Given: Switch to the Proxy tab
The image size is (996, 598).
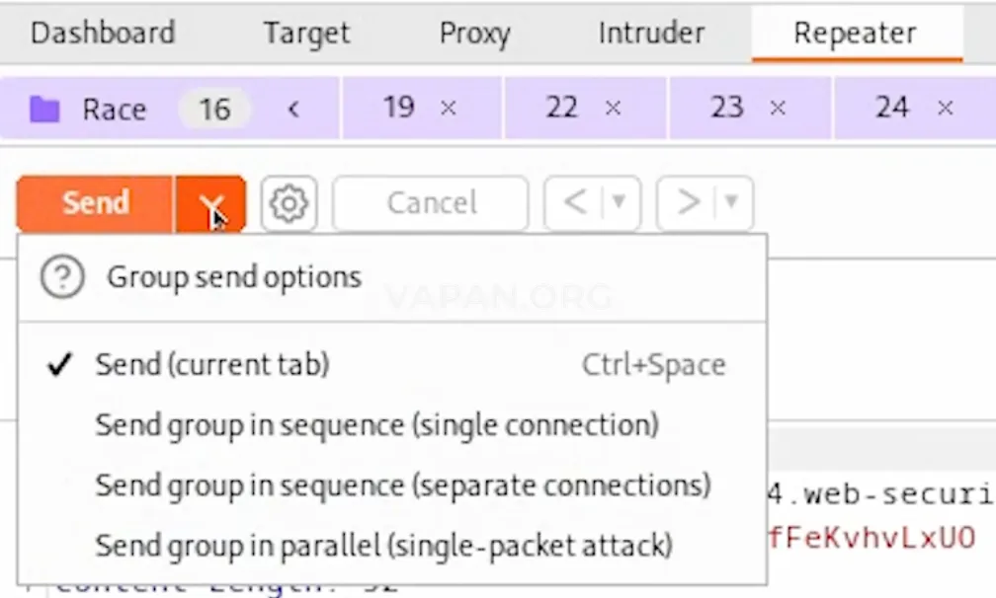Looking at the screenshot, I should (x=474, y=33).
